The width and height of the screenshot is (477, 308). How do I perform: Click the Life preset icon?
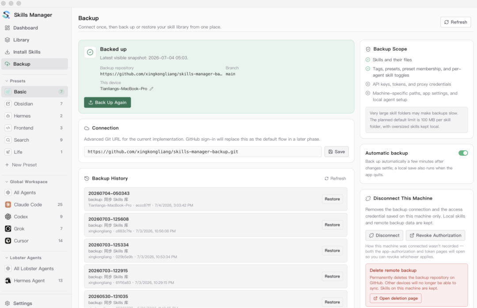8,152
